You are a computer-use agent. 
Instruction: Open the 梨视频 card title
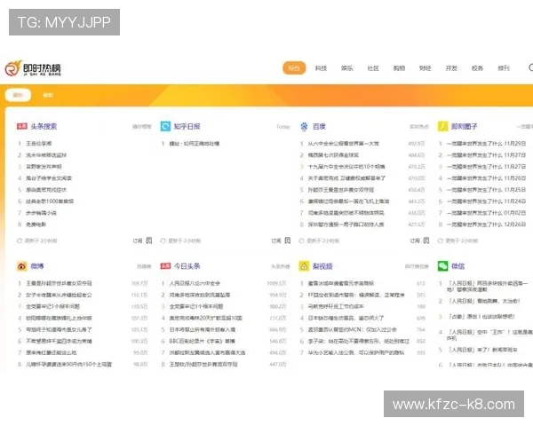322,266
